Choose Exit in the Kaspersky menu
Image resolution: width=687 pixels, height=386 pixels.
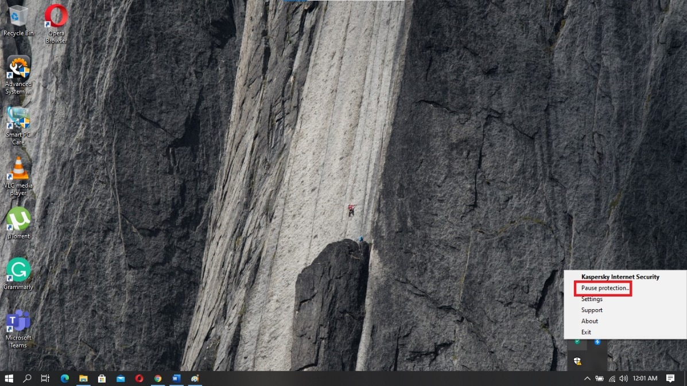coord(586,332)
